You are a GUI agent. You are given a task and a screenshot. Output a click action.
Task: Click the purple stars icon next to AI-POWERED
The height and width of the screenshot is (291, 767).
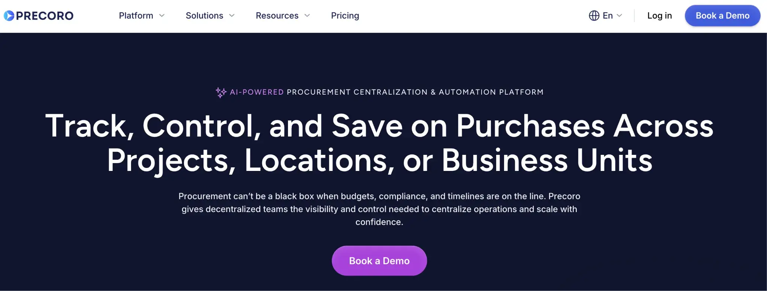click(x=221, y=92)
